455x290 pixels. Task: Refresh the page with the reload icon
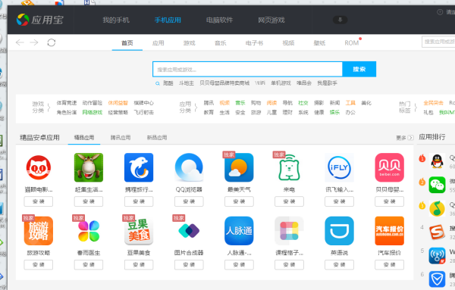[52, 42]
